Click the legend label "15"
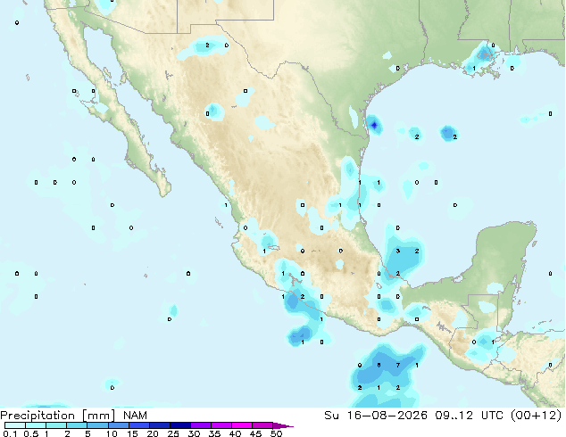 (x=132, y=433)
